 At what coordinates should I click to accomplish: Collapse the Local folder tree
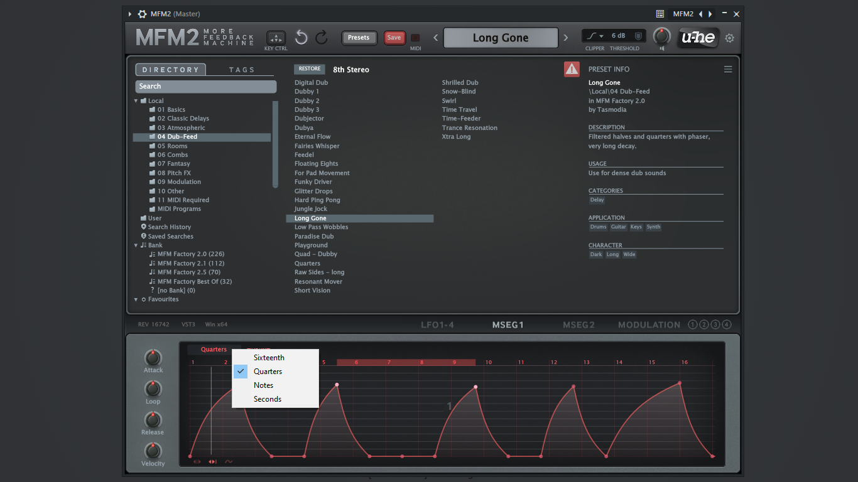click(136, 100)
